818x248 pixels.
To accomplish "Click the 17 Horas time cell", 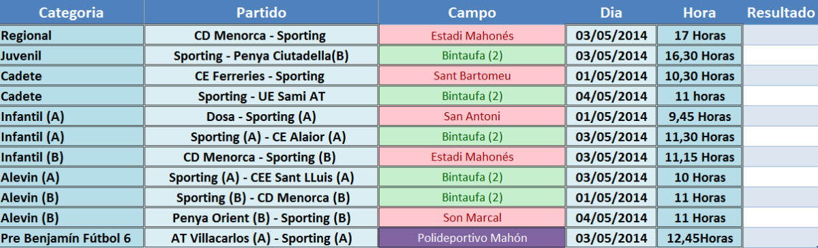I will pyautogui.click(x=699, y=35).
